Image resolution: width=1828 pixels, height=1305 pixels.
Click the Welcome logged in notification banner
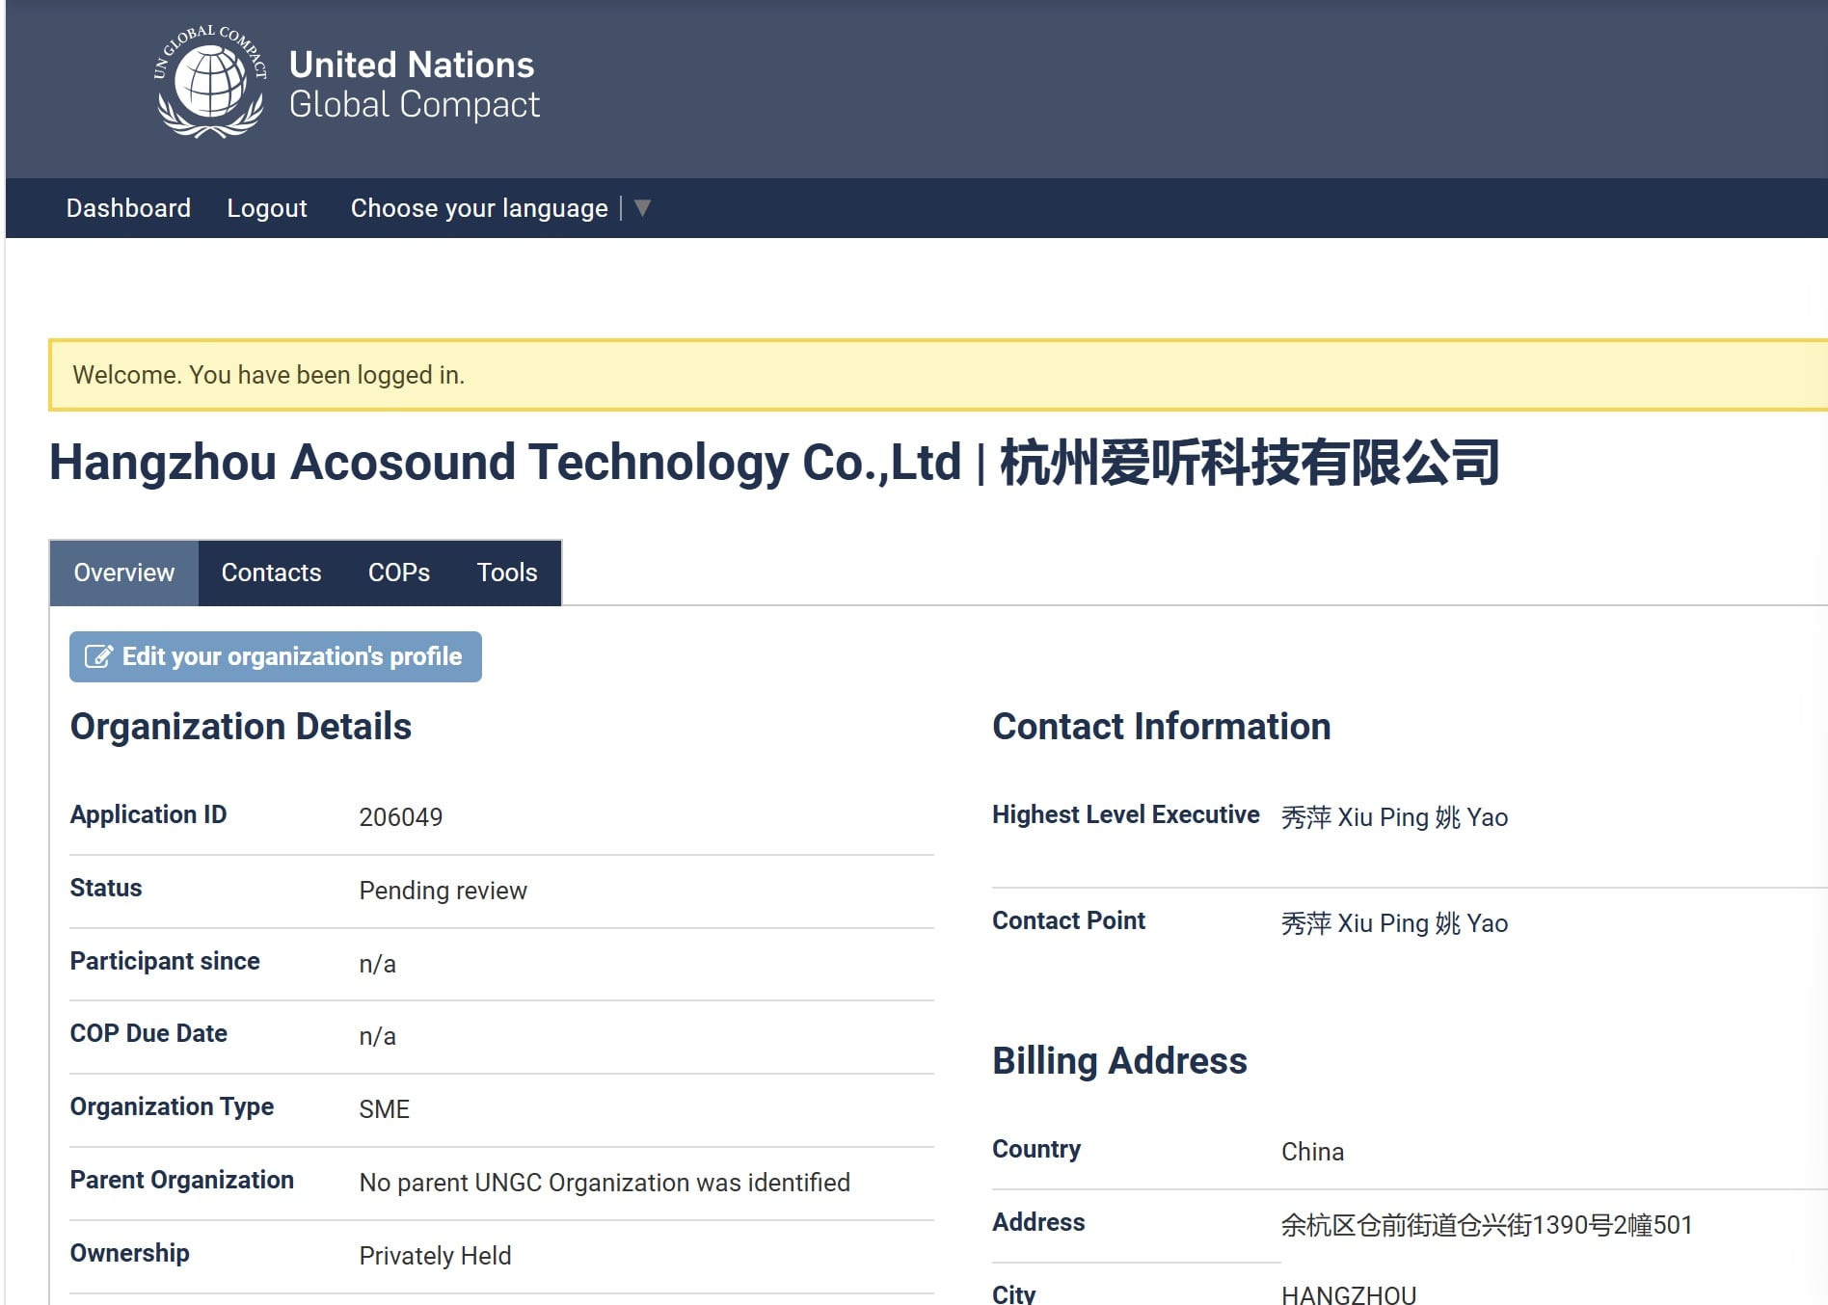coord(938,375)
